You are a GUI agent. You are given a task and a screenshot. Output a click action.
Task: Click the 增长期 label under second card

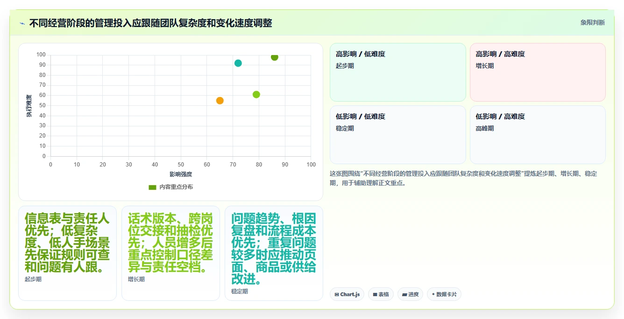(x=136, y=279)
